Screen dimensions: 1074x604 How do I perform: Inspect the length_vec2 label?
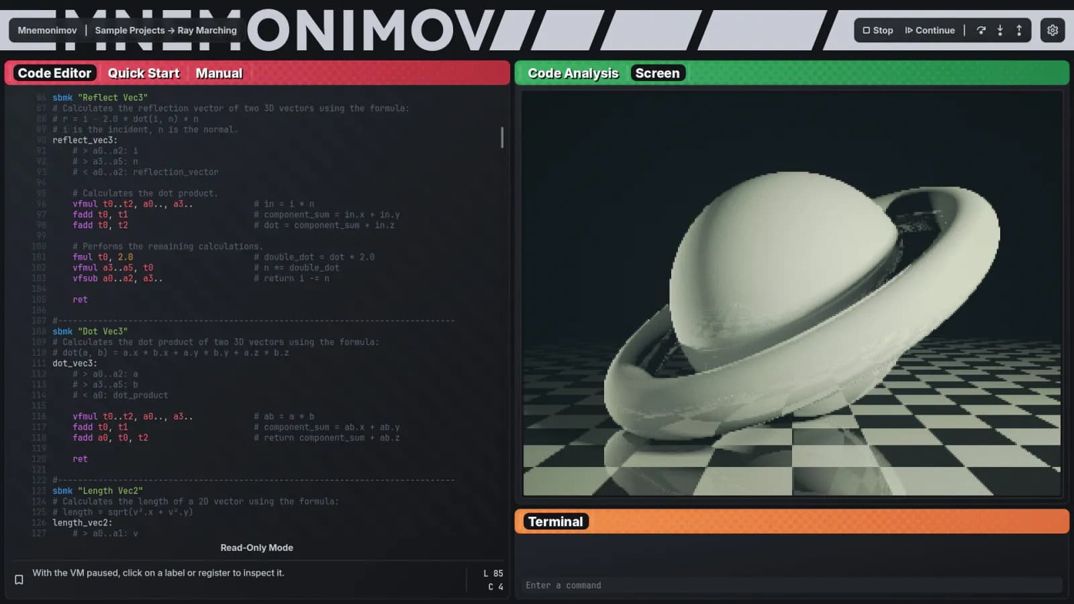tap(82, 523)
